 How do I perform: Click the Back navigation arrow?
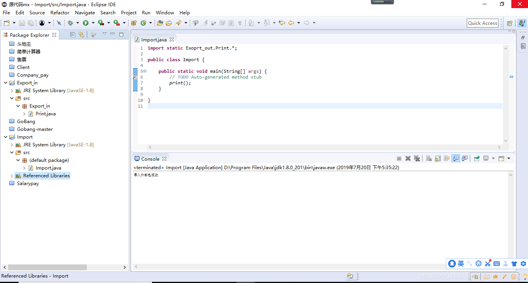click(291, 23)
